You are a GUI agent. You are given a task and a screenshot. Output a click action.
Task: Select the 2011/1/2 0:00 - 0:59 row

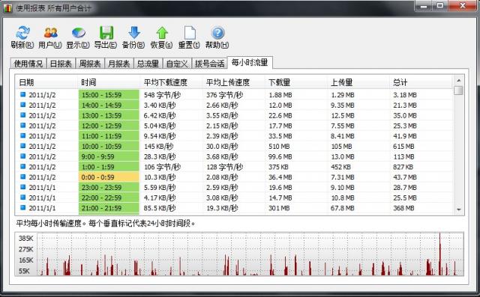[x=234, y=177]
